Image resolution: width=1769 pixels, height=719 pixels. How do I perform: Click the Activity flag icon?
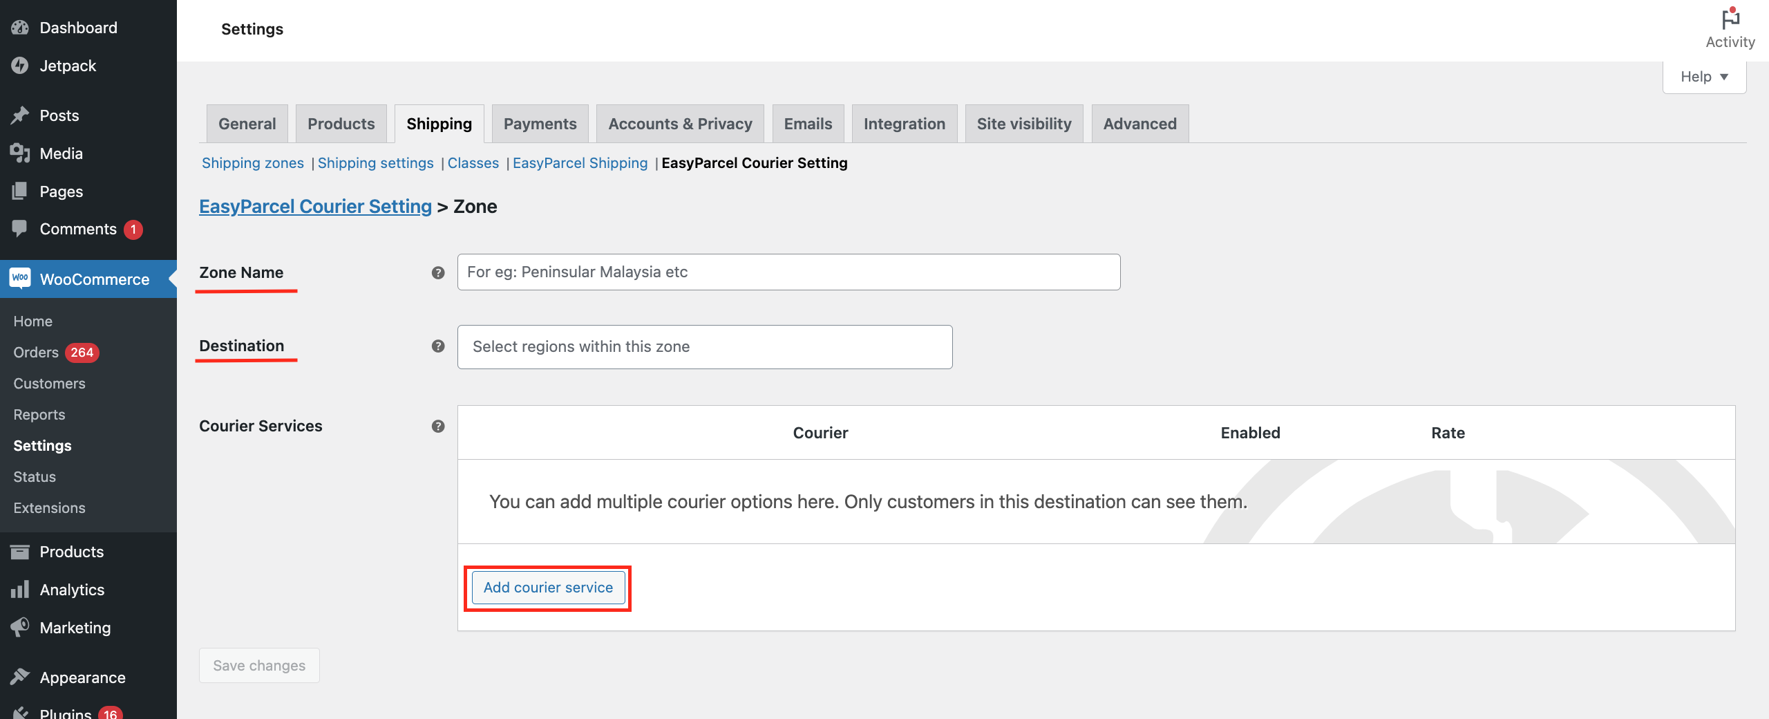tap(1730, 18)
